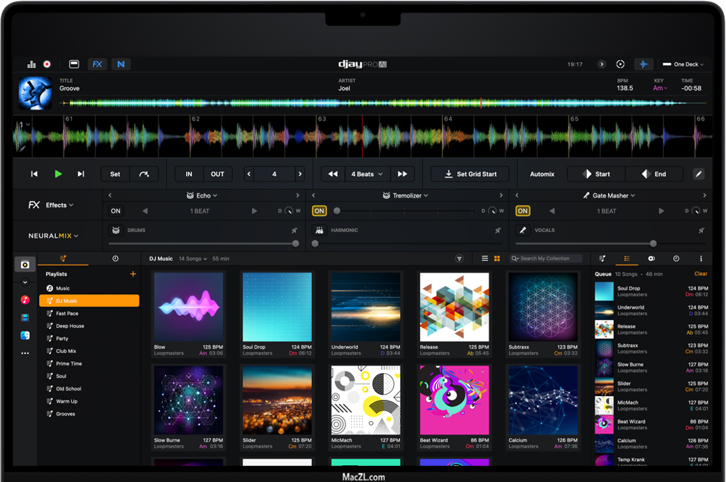
Task: Expand the Echo effect selector dropdown
Action: point(202,196)
